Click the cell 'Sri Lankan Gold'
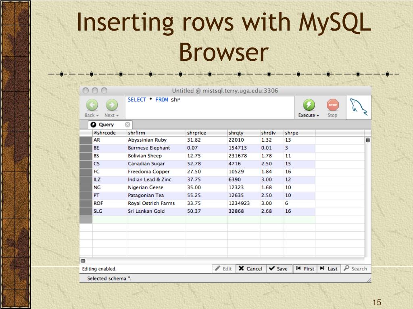This screenshot has height=309, width=413. click(156, 212)
